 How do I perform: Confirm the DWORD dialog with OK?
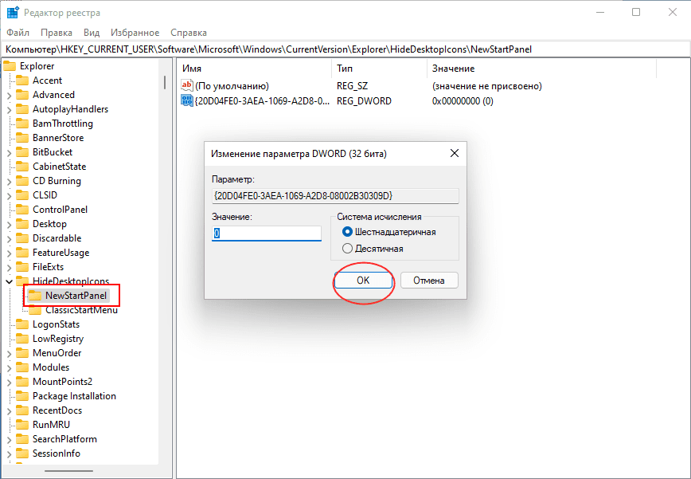[x=363, y=281]
